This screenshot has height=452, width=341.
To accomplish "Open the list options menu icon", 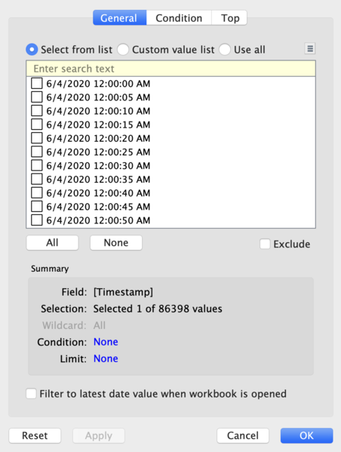I will [x=310, y=49].
